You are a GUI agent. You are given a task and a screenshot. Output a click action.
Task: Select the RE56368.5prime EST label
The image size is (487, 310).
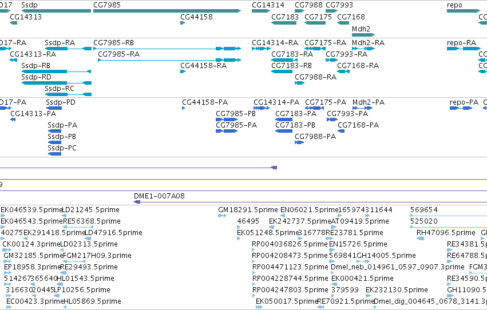[x=92, y=221]
